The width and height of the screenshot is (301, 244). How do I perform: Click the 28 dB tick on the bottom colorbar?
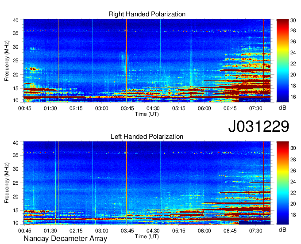tap(293, 160)
